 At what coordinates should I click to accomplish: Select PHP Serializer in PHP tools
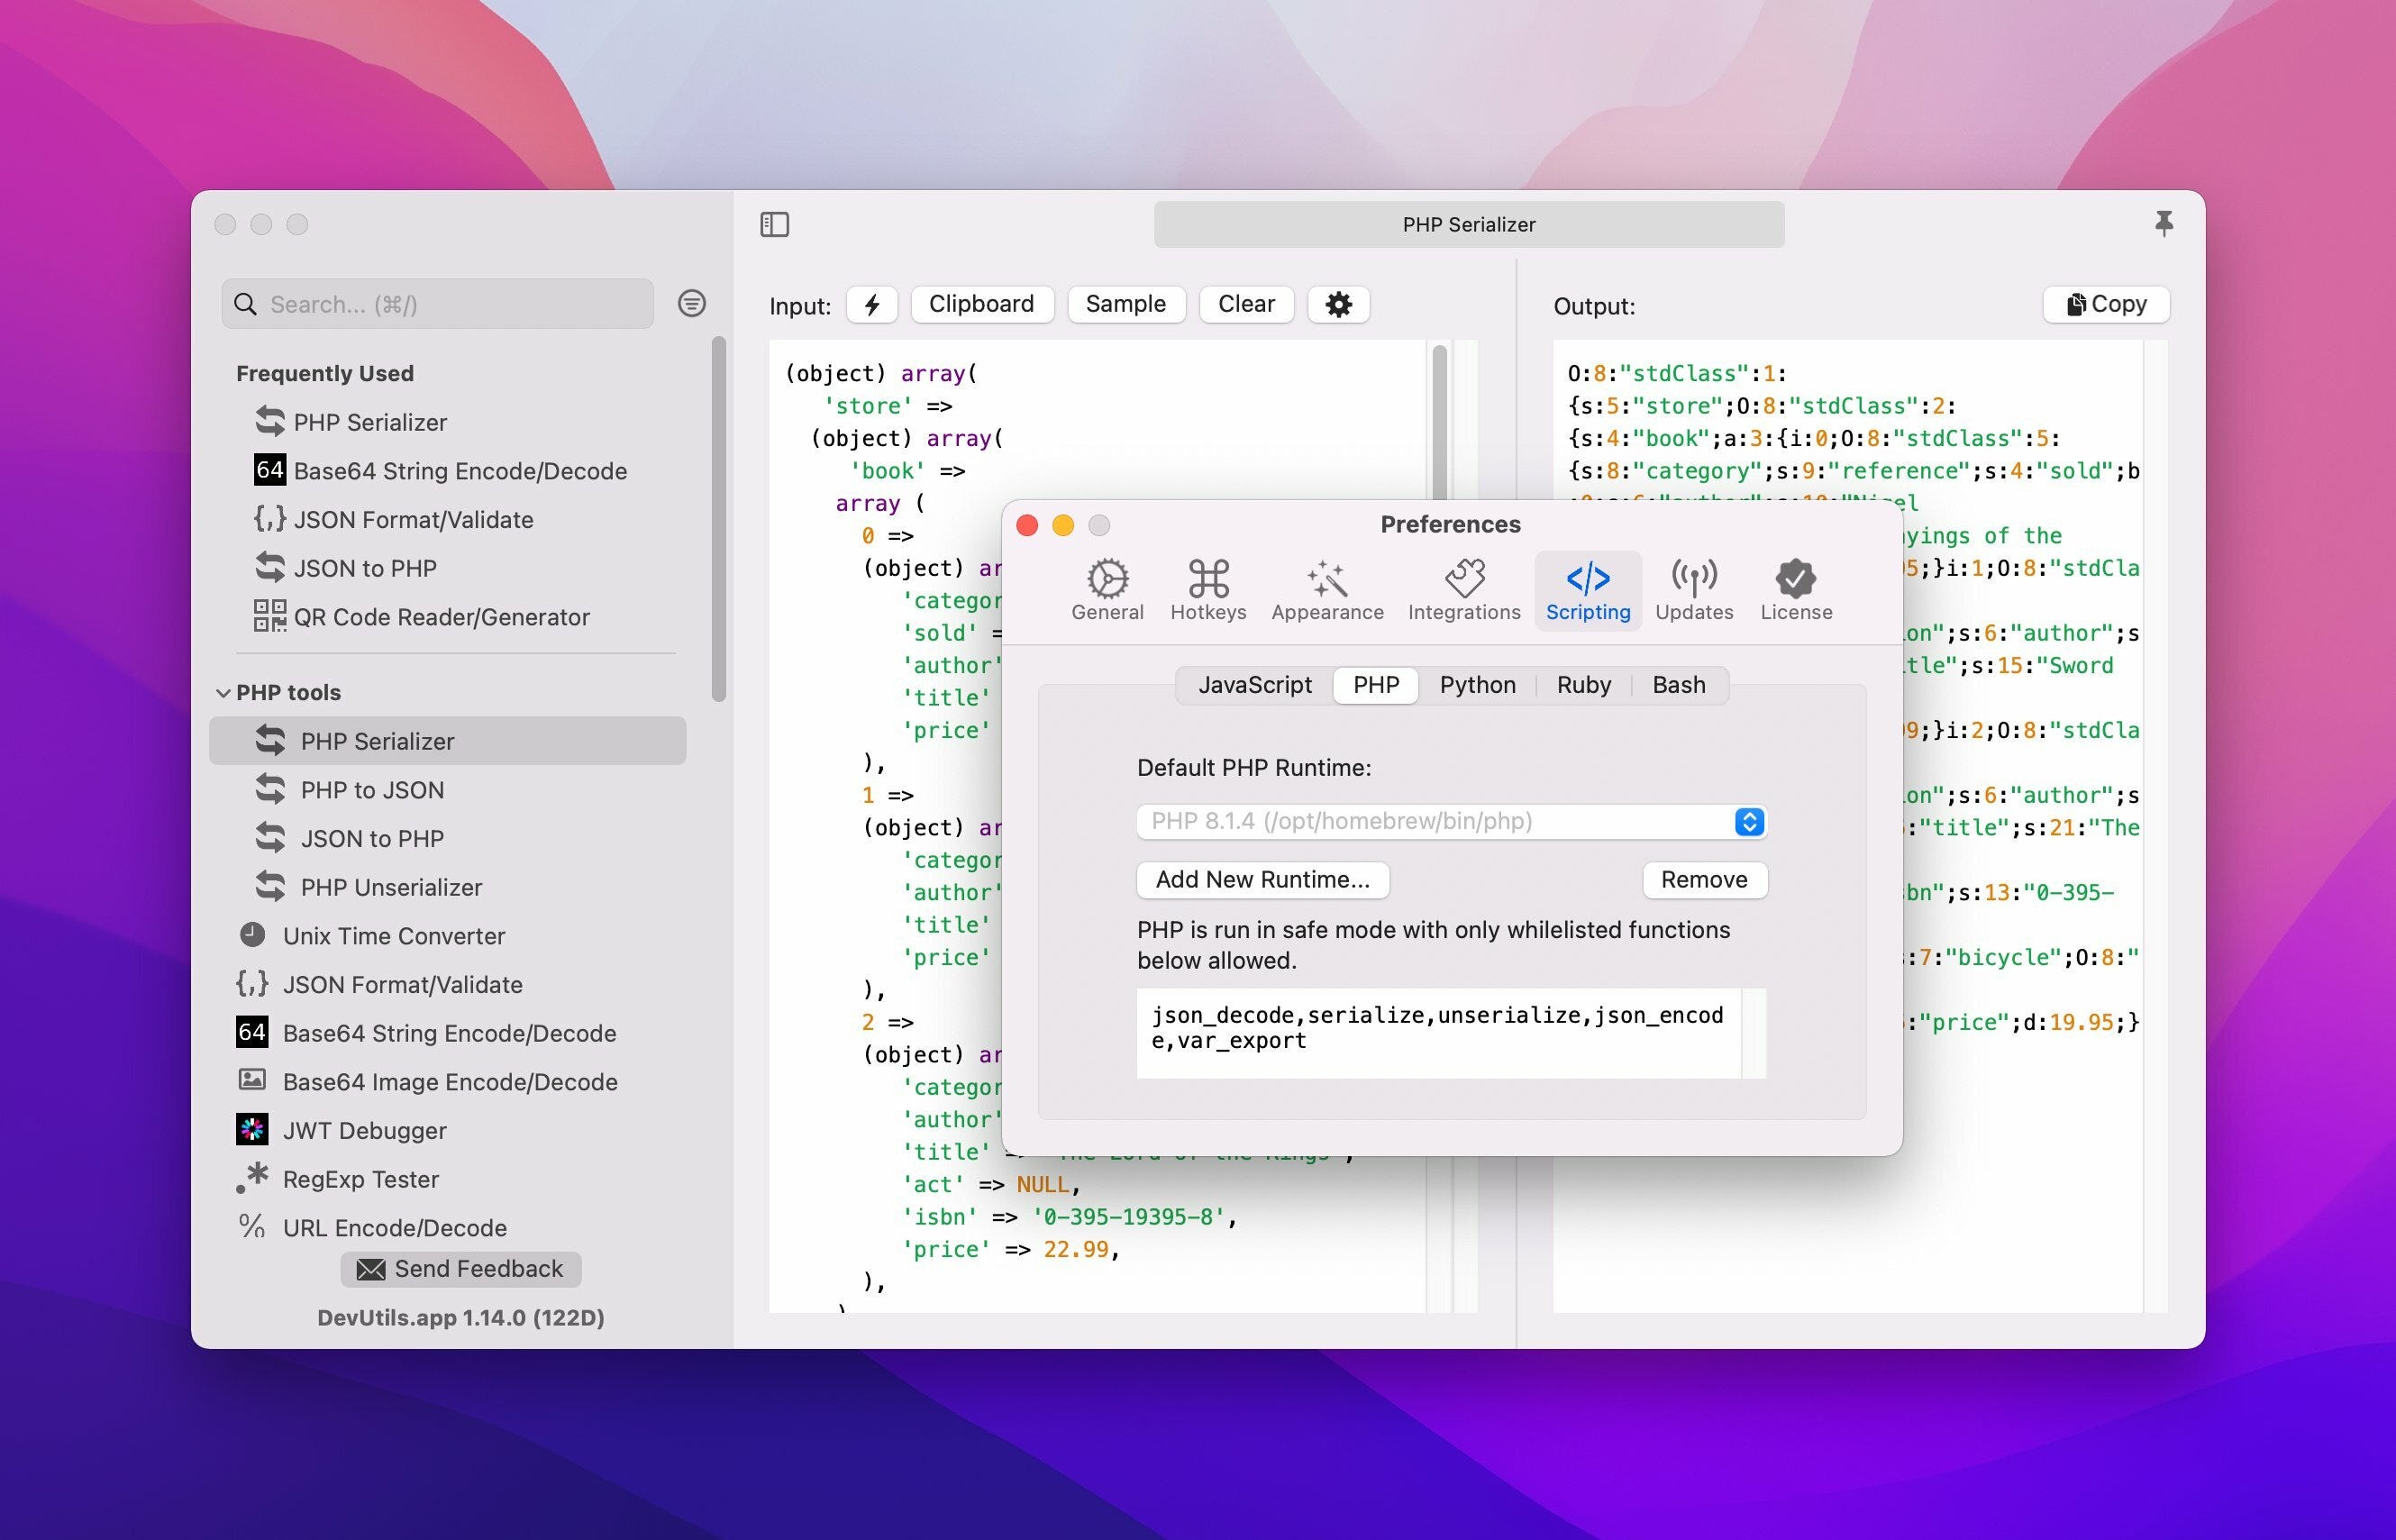pos(448,741)
